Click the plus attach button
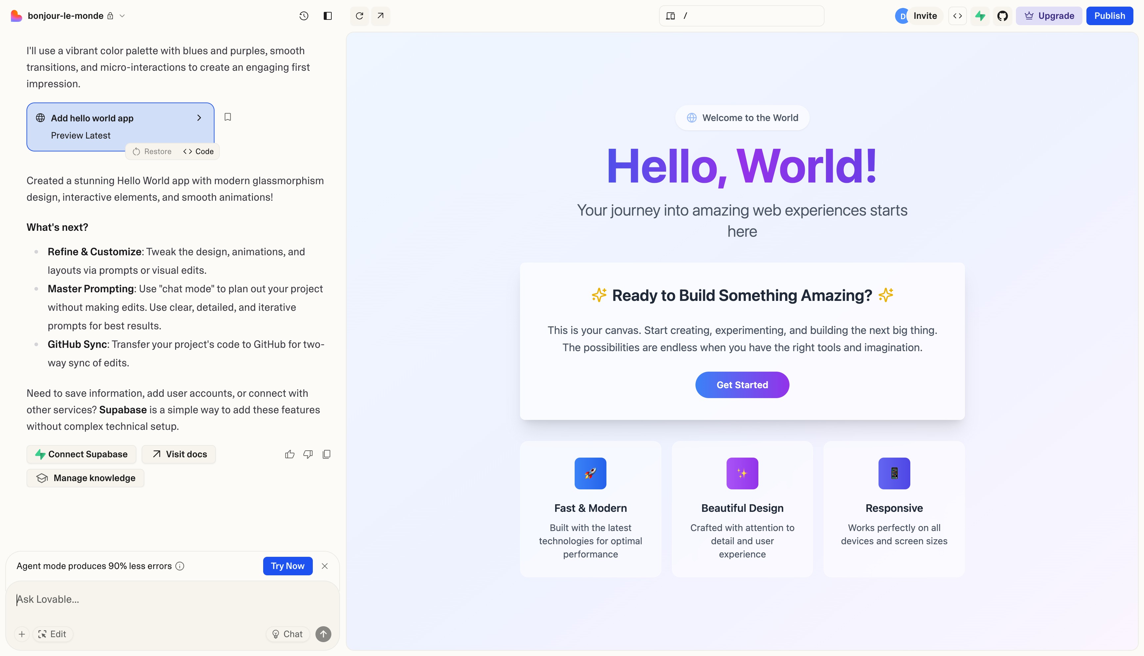This screenshot has width=1144, height=656. tap(22, 634)
